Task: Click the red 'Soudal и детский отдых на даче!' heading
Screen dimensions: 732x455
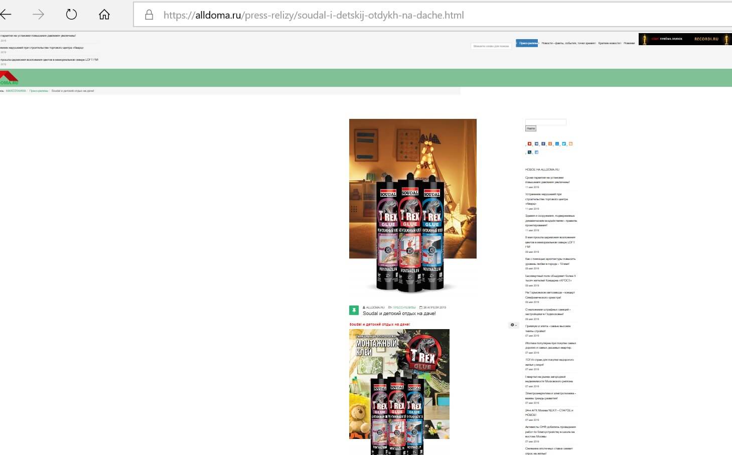Action: (380, 325)
